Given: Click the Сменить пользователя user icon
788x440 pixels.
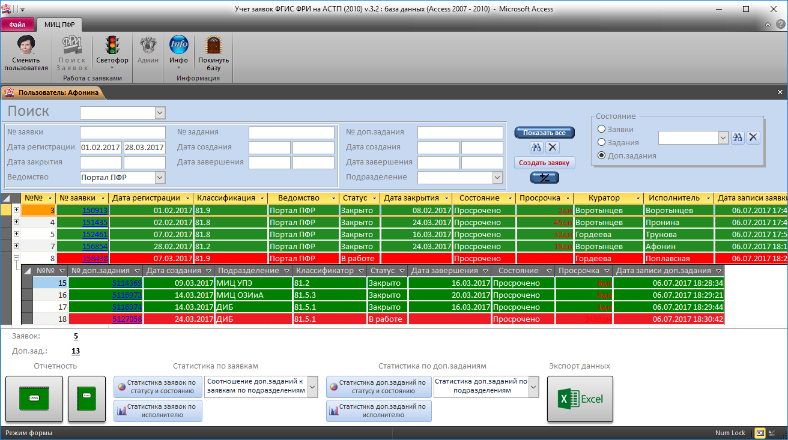Looking at the screenshot, I should pos(26,46).
